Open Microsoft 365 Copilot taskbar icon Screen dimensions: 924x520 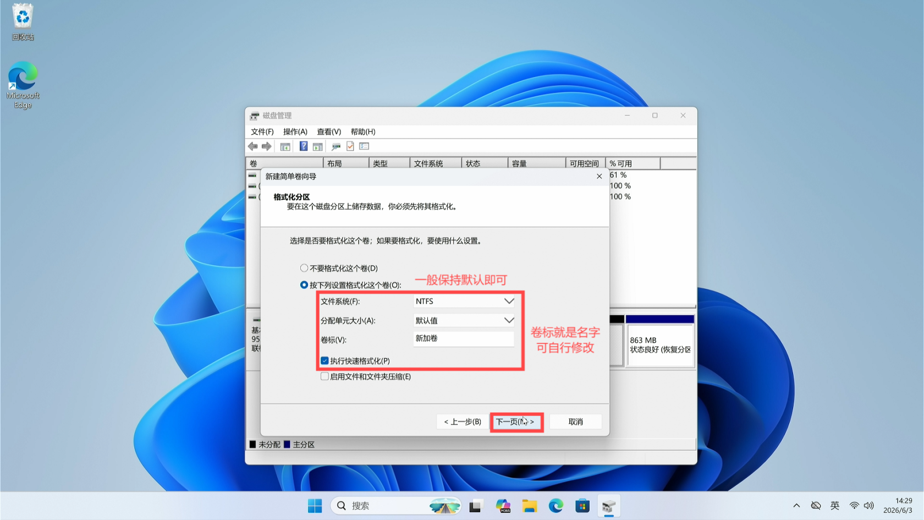click(x=503, y=506)
